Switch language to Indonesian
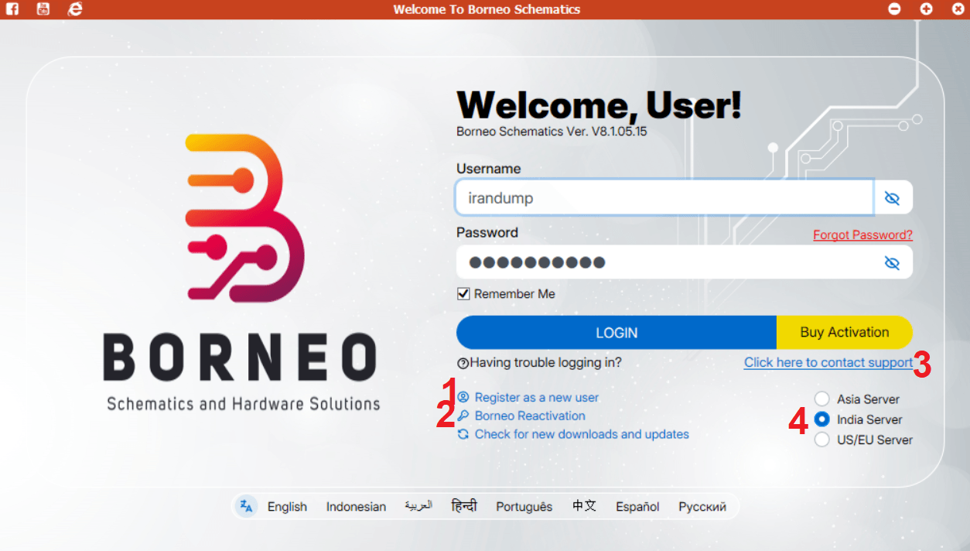The image size is (970, 551). pos(356,507)
